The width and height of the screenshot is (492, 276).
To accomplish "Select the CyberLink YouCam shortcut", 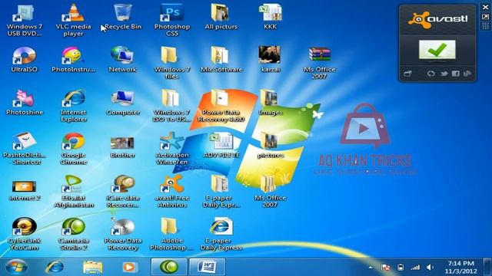I will pos(25,234).
